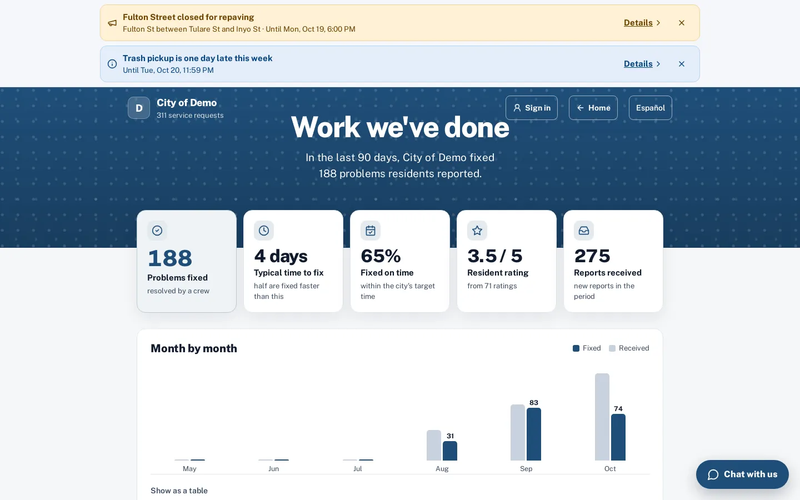
Task: Open Details for Fulton Street closure
Action: [x=642, y=23]
